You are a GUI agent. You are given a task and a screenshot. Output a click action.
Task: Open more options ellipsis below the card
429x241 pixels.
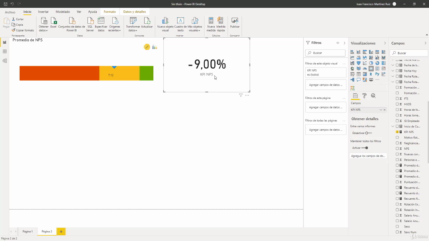pos(247,95)
